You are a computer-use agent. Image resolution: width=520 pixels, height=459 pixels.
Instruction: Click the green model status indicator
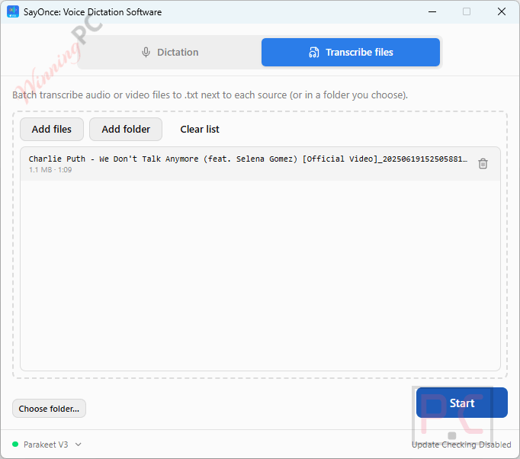[15, 444]
